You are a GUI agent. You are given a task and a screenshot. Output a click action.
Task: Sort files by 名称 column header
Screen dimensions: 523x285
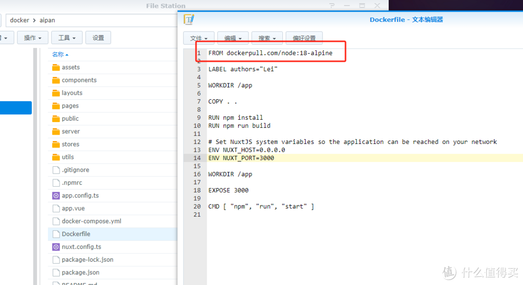60,54
